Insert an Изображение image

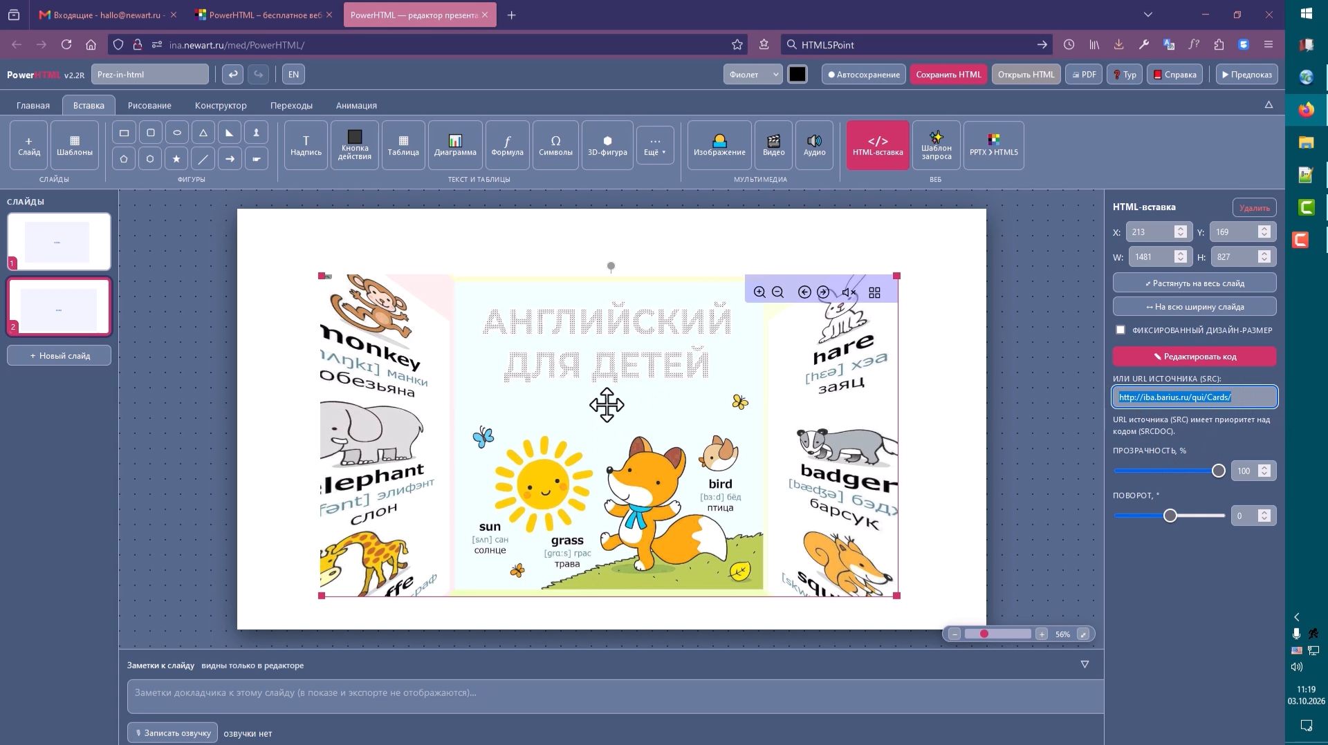pyautogui.click(x=719, y=145)
